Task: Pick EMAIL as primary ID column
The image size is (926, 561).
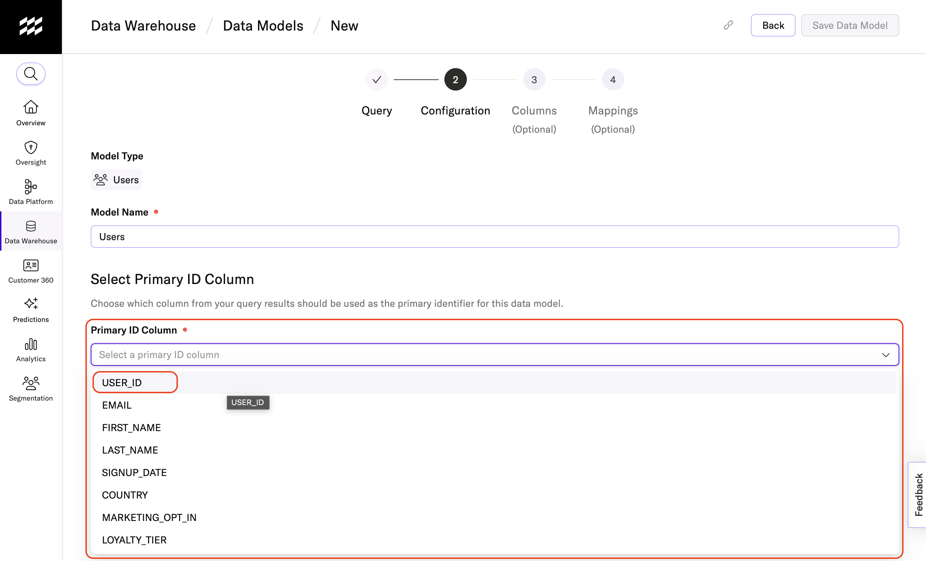Action: pos(117,405)
